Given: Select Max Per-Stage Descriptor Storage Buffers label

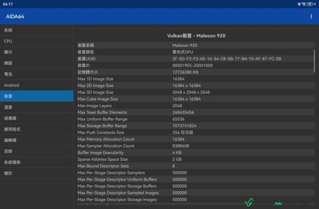Looking at the screenshot, I should coord(117,186).
